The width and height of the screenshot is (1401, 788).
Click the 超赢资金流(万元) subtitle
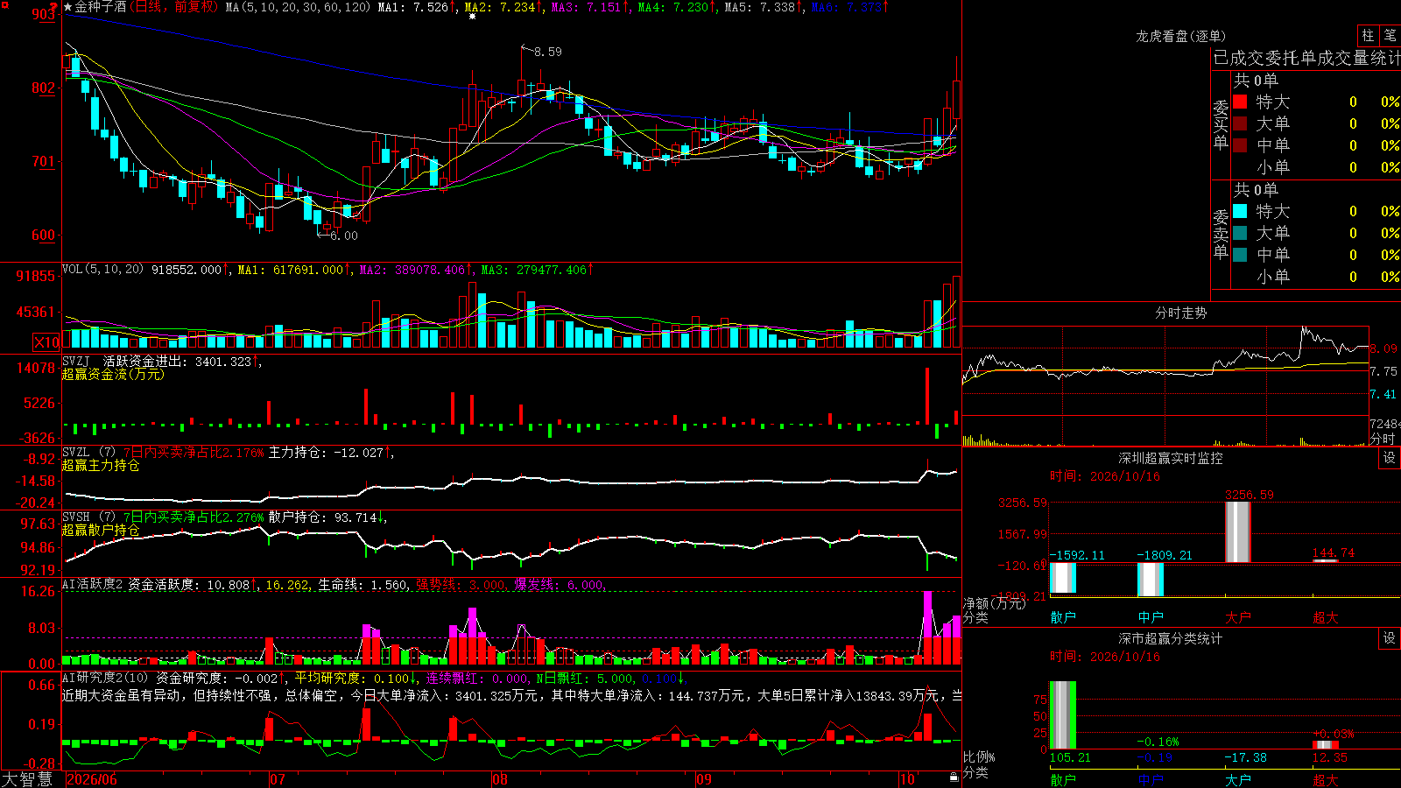tap(113, 374)
